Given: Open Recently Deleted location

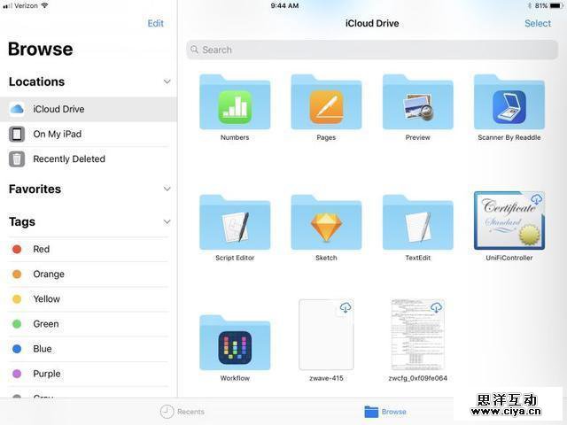Looking at the screenshot, I should point(69,159).
